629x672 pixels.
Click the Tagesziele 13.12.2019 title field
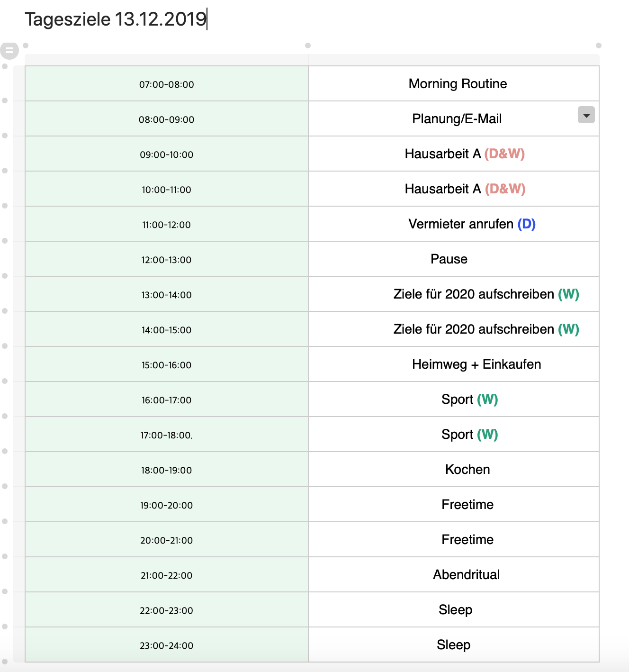coord(116,19)
